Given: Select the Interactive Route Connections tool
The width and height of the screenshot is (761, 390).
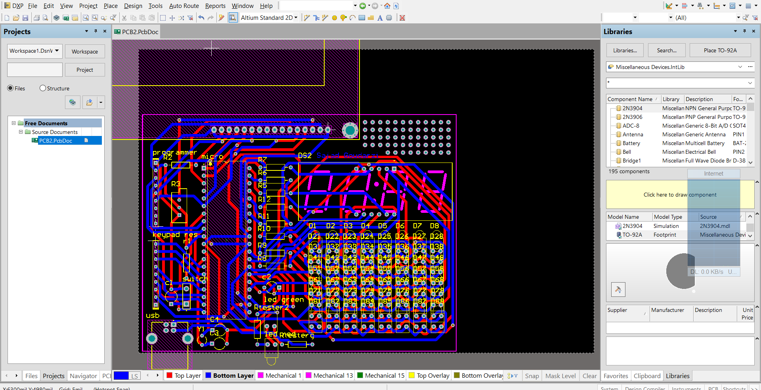Looking at the screenshot, I should [307, 18].
